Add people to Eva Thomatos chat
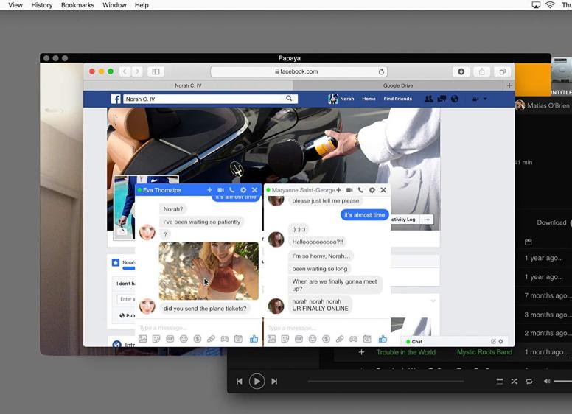The height and width of the screenshot is (414, 572). pyautogui.click(x=209, y=190)
